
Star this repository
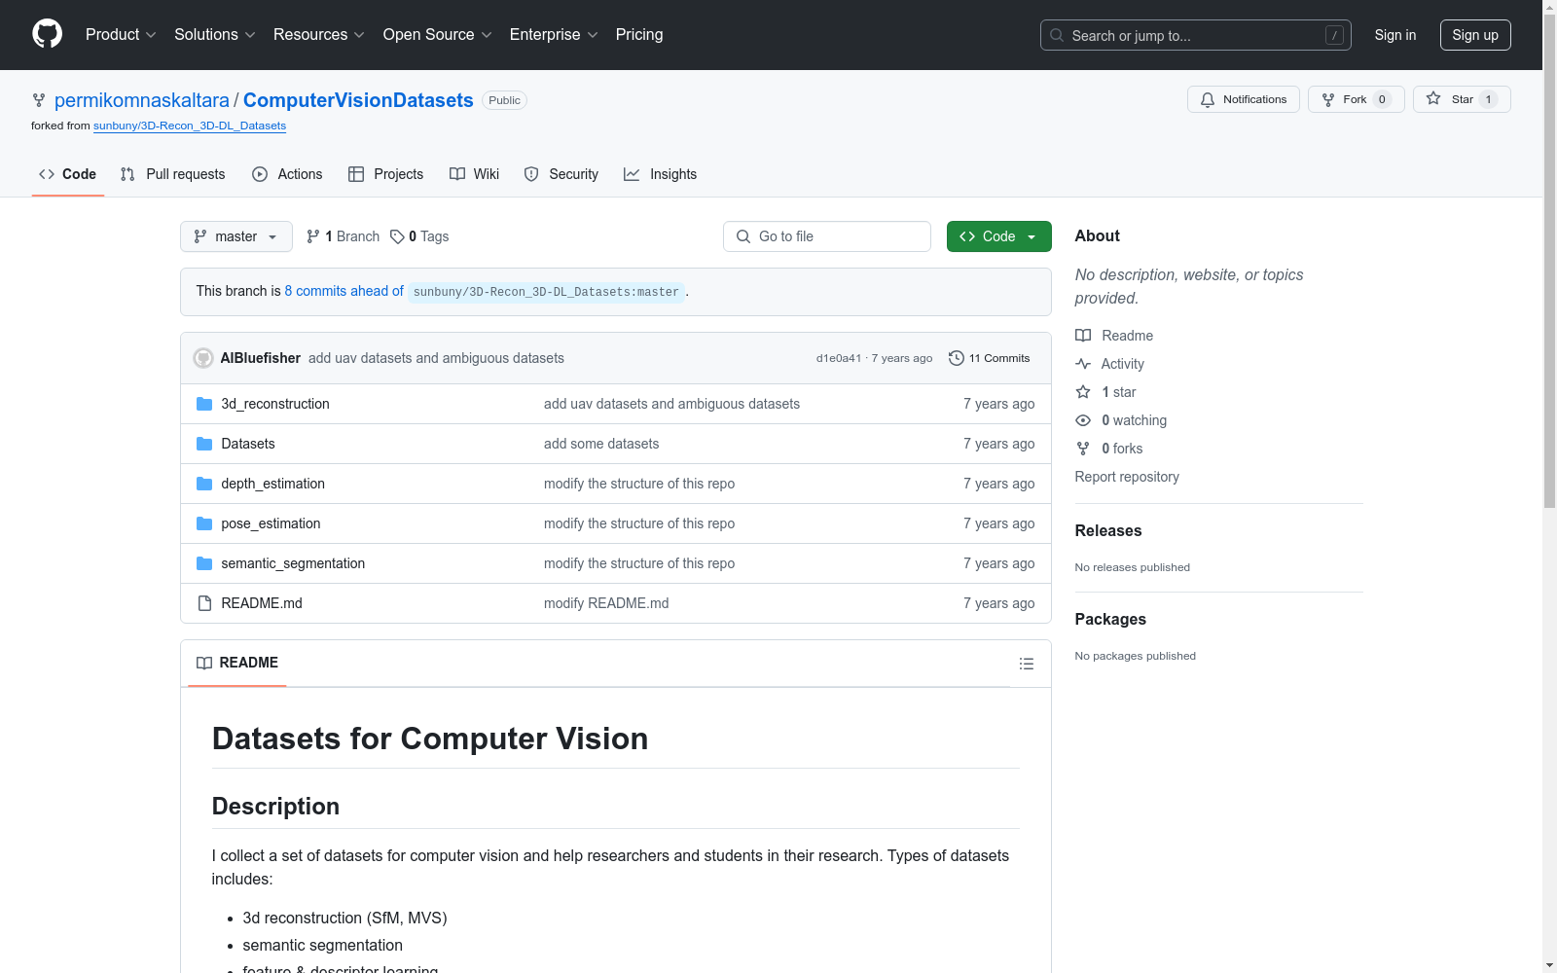pos(1462,99)
